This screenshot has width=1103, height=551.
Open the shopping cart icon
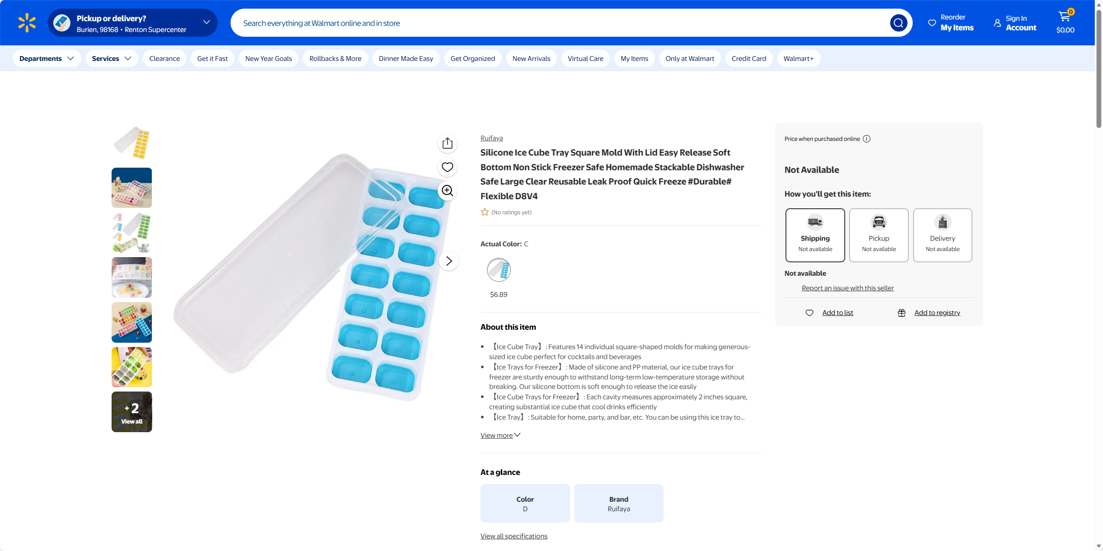point(1065,22)
